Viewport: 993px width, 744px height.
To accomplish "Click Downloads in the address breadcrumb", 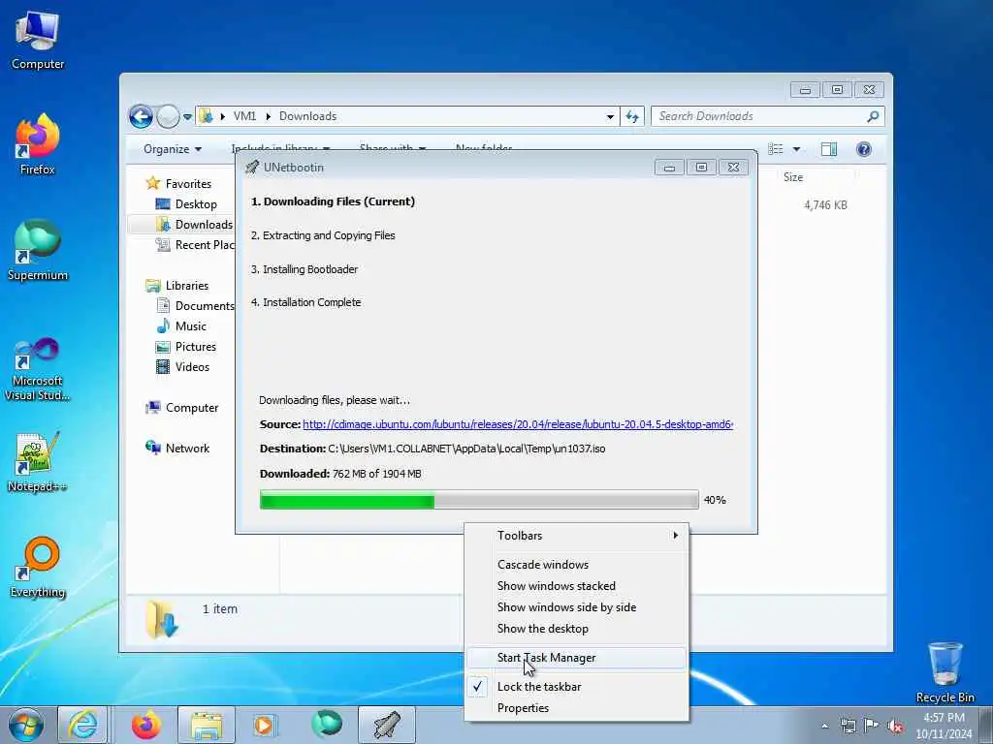I will [x=307, y=116].
